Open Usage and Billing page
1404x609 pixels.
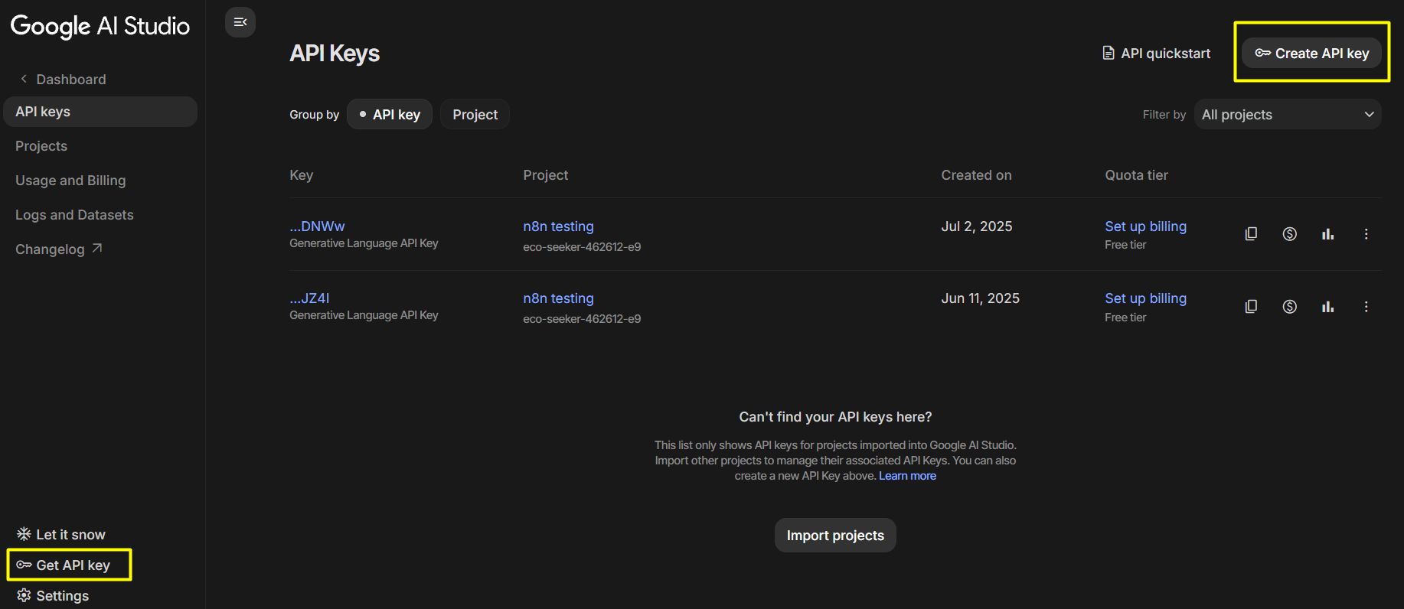point(70,181)
